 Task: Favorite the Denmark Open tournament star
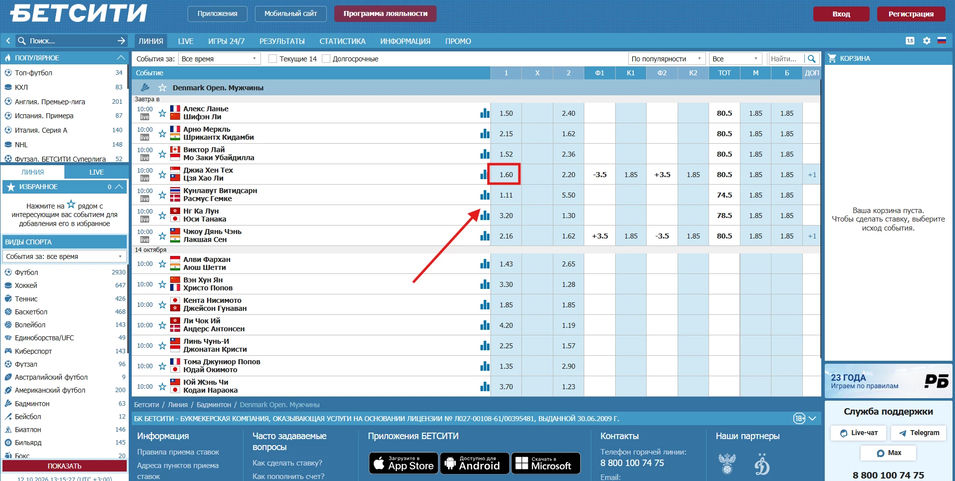point(162,88)
